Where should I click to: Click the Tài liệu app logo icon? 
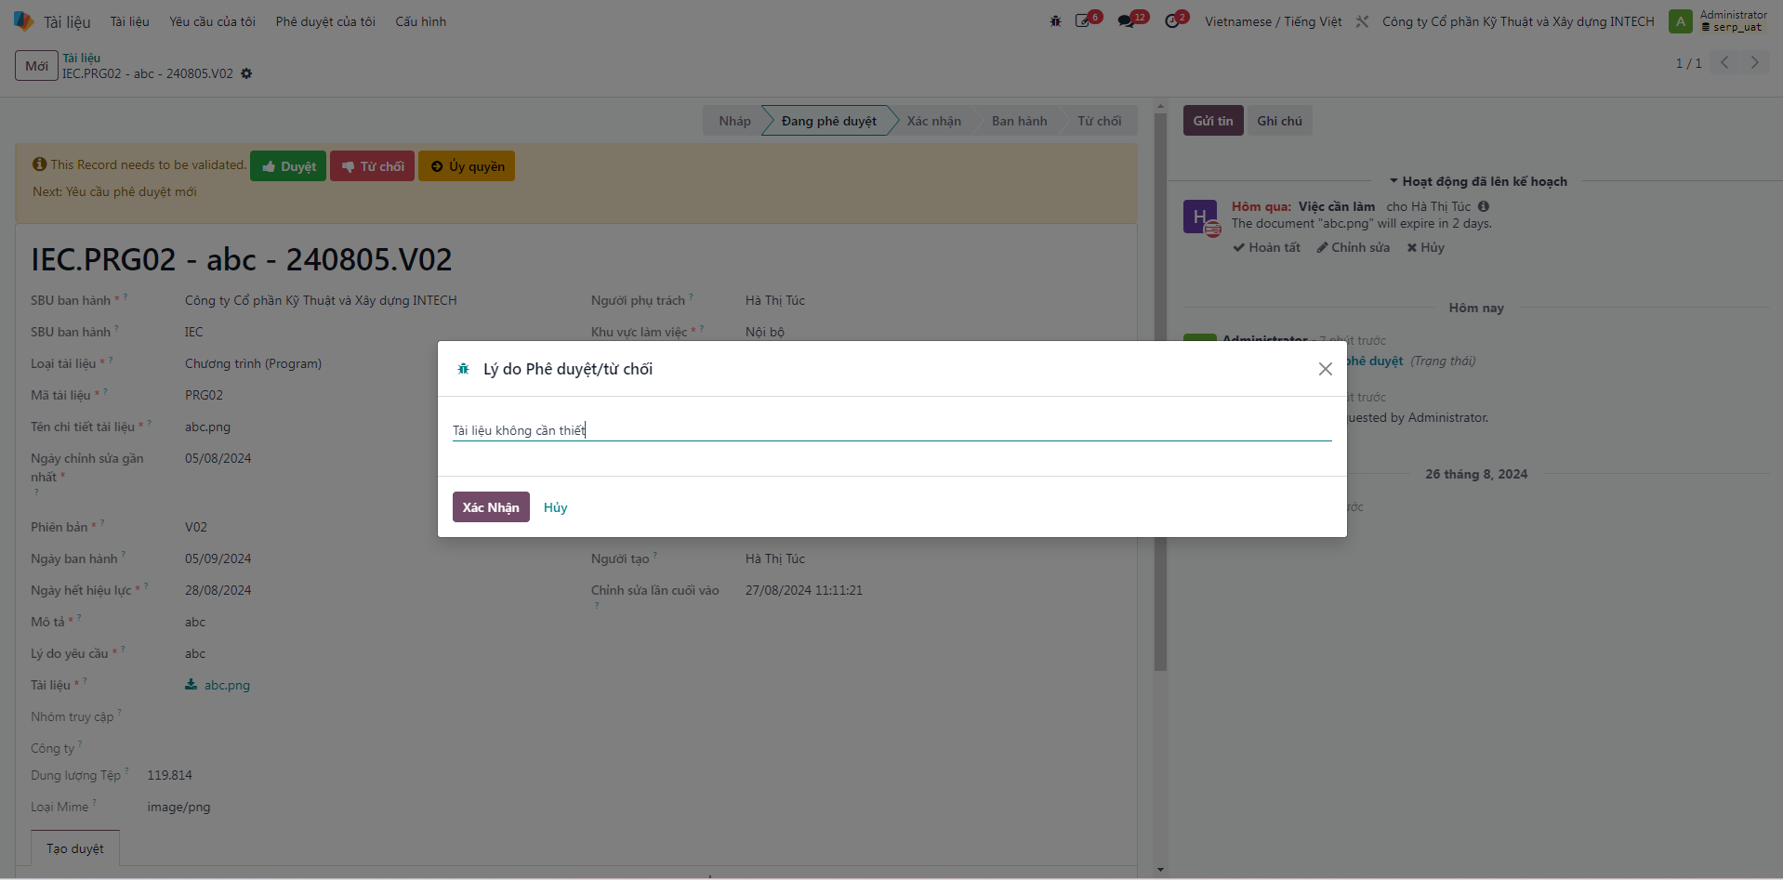(x=23, y=20)
